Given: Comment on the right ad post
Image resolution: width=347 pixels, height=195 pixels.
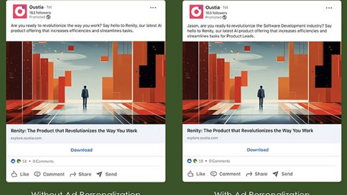Looking at the screenshot, I should (225, 174).
